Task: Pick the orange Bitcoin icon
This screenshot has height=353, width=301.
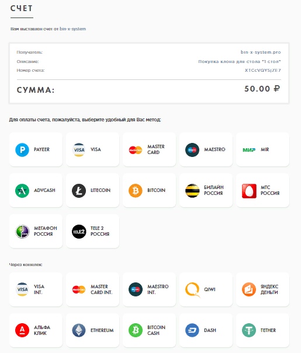Action: pyautogui.click(x=135, y=190)
